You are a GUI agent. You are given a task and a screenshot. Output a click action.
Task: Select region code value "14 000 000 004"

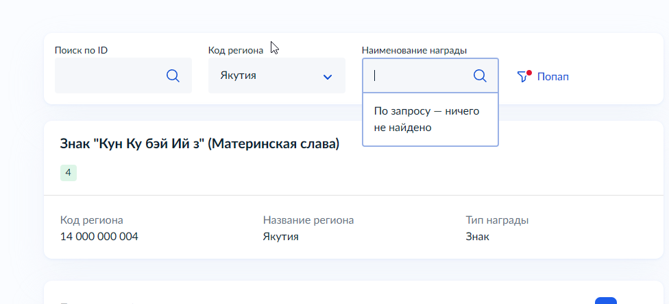(x=99, y=237)
